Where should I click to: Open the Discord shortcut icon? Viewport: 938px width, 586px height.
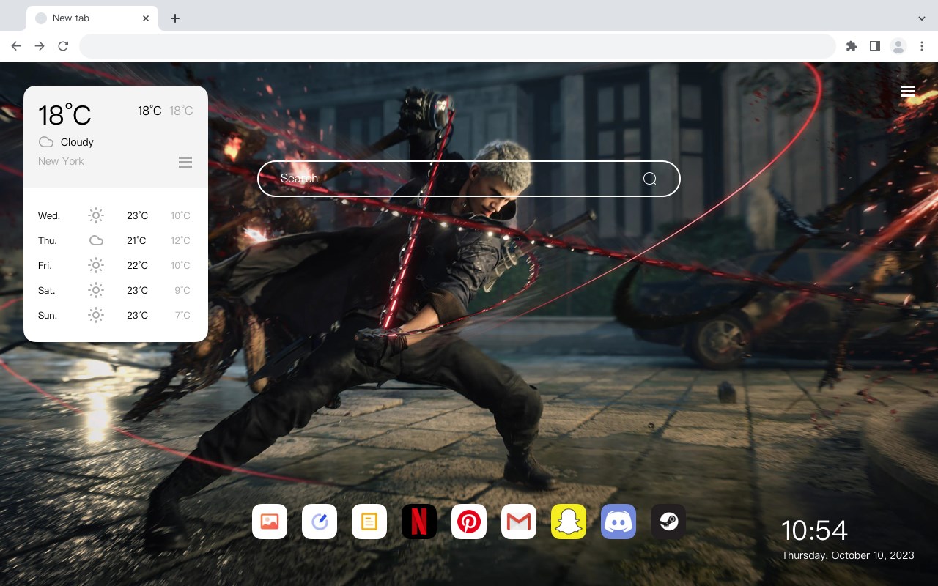pos(618,522)
